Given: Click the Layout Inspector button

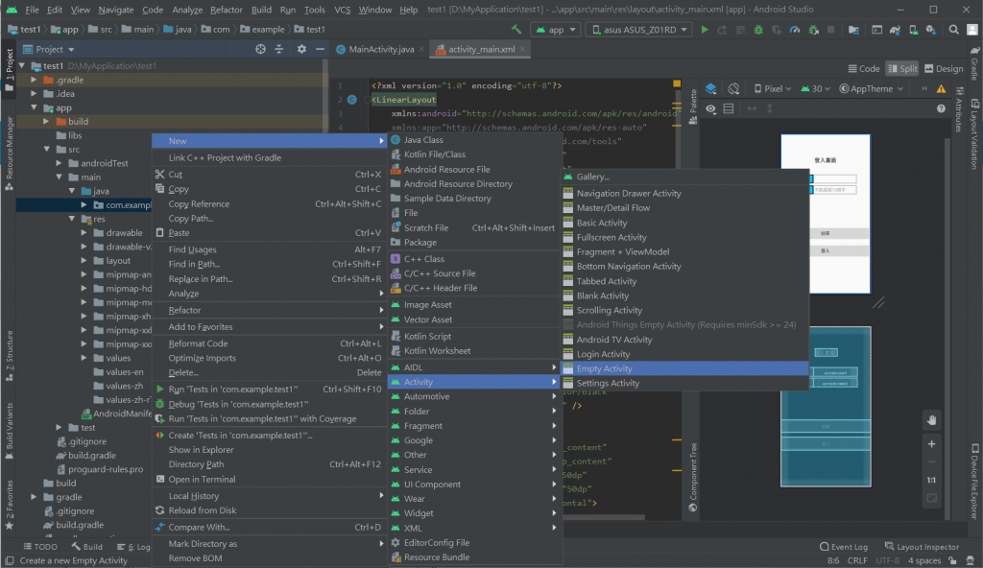Looking at the screenshot, I should coord(922,547).
